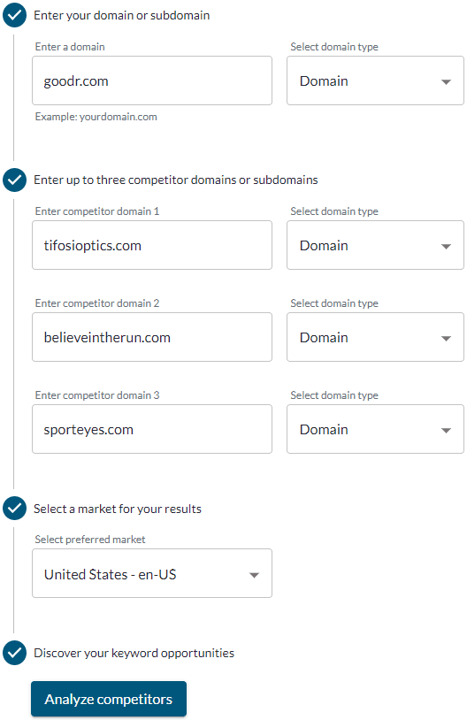Focus the competitor domain 3 input sporteyes.com
The width and height of the screenshot is (467, 720).
(x=152, y=429)
